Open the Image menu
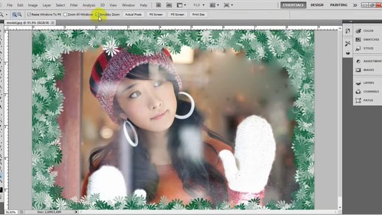 [33, 5]
